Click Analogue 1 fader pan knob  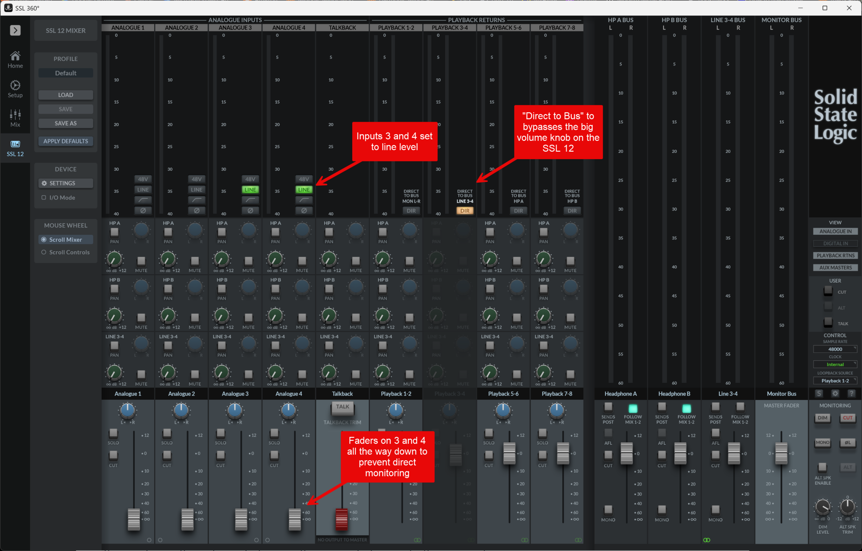click(x=128, y=411)
